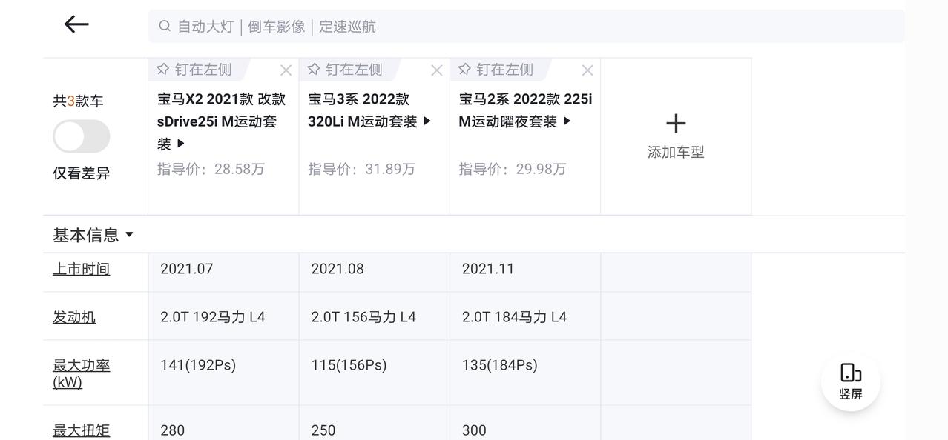Image resolution: width=948 pixels, height=440 pixels.
Task: Switch to portrait mode with 竖屏 button
Action: (850, 382)
